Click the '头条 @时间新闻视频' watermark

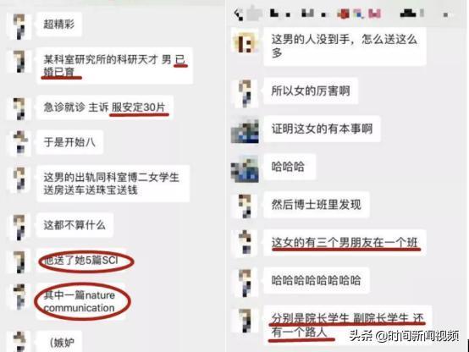point(404,336)
